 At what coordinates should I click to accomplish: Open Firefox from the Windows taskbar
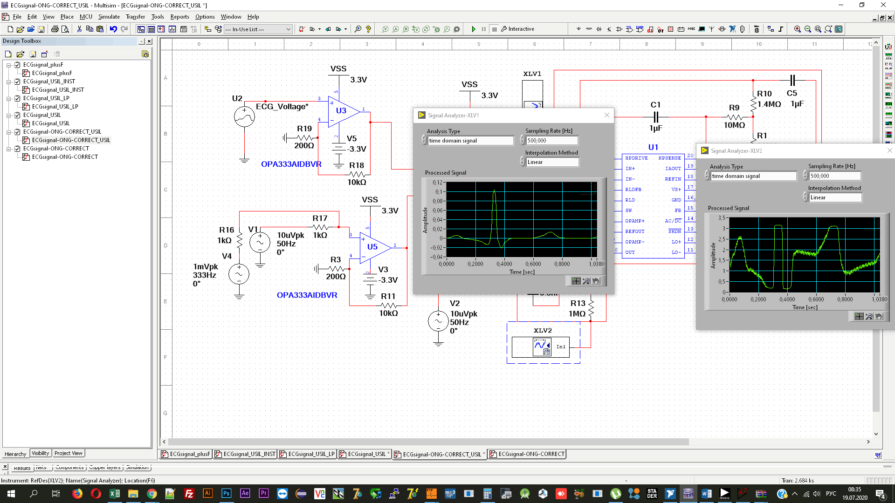(77, 494)
